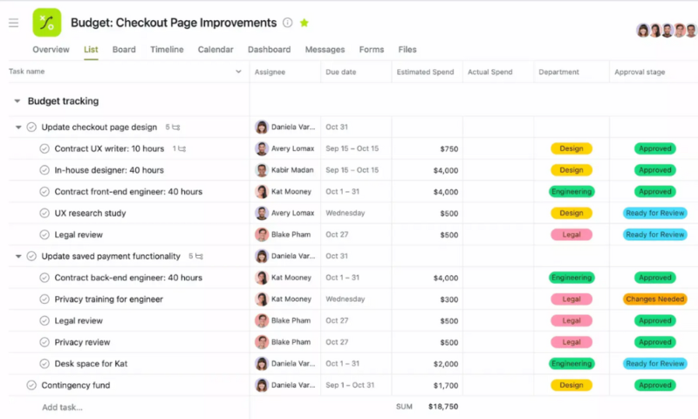Click Kabir Madan avatar
Image resolution: width=698 pixels, height=419 pixels.
(x=261, y=170)
